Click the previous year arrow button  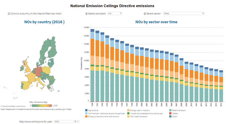coord(75,122)
